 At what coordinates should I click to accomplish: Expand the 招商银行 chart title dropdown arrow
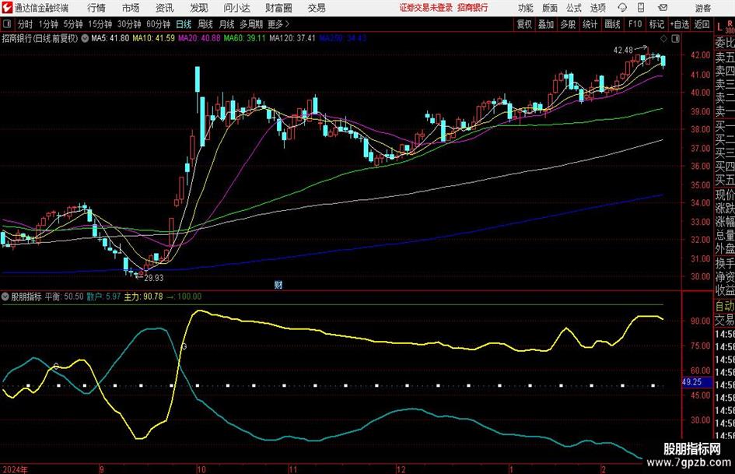click(x=85, y=38)
